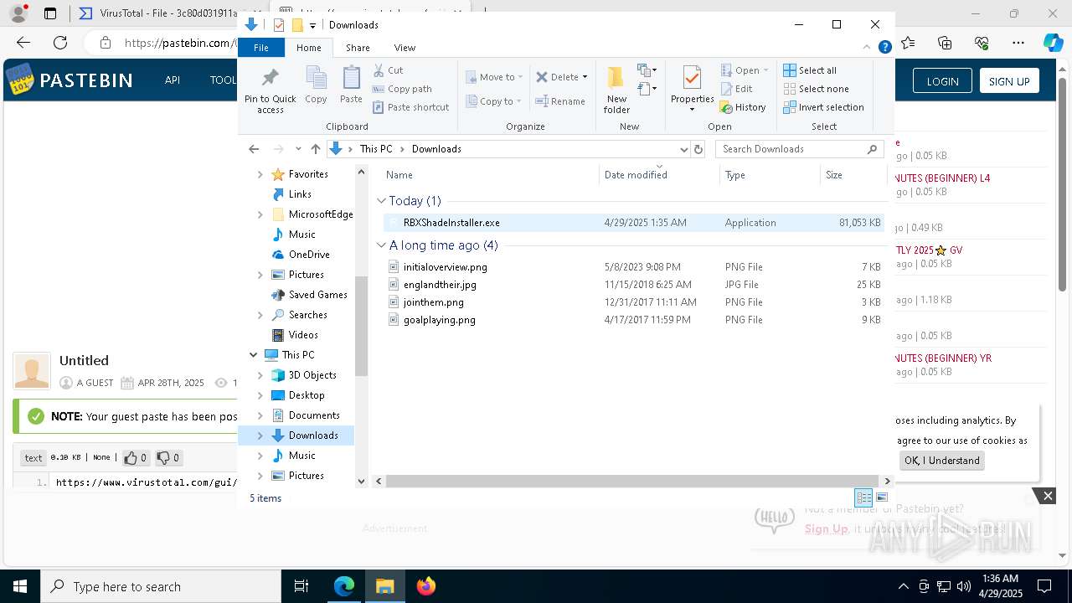Open Saved Games in navigation tree

point(317,295)
